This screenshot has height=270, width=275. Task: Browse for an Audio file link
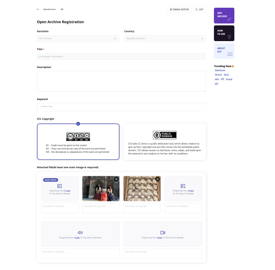click(x=77, y=238)
